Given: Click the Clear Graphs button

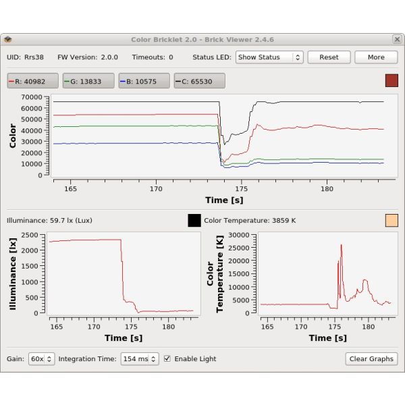Looking at the screenshot, I should [x=371, y=359].
